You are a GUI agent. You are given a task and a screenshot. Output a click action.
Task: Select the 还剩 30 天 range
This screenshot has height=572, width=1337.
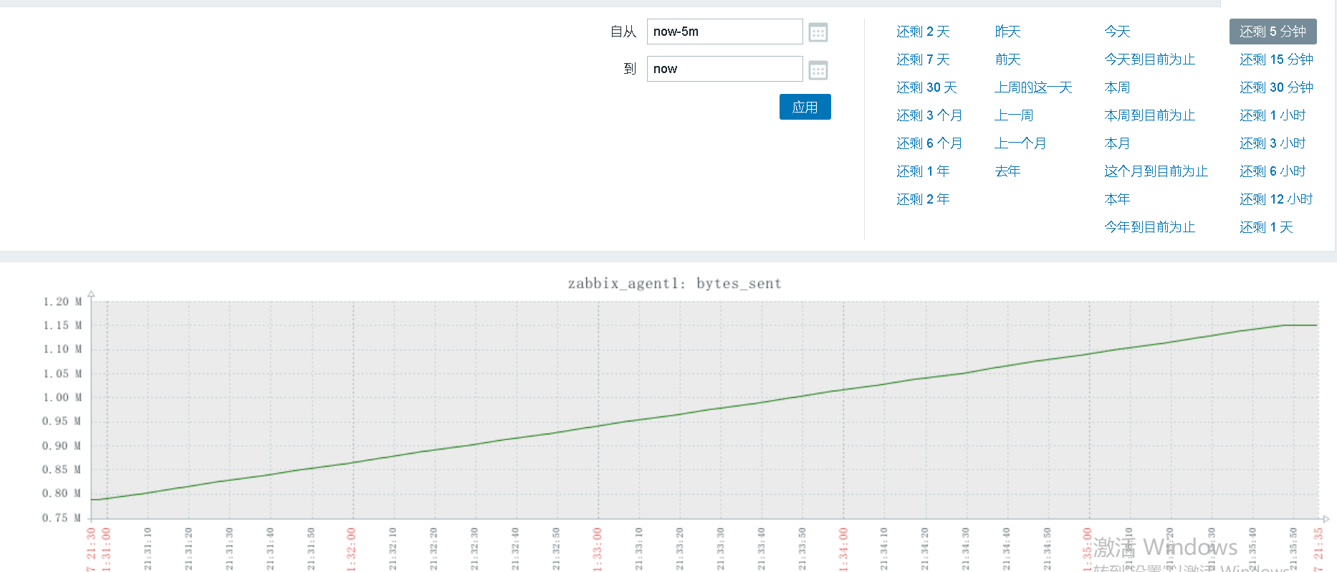(x=926, y=87)
